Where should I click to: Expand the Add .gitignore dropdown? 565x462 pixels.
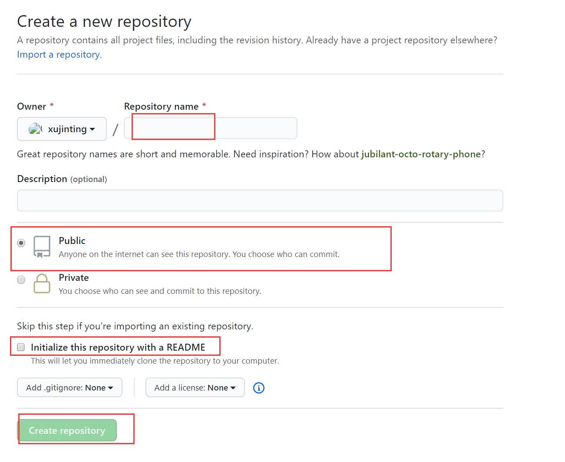point(69,387)
